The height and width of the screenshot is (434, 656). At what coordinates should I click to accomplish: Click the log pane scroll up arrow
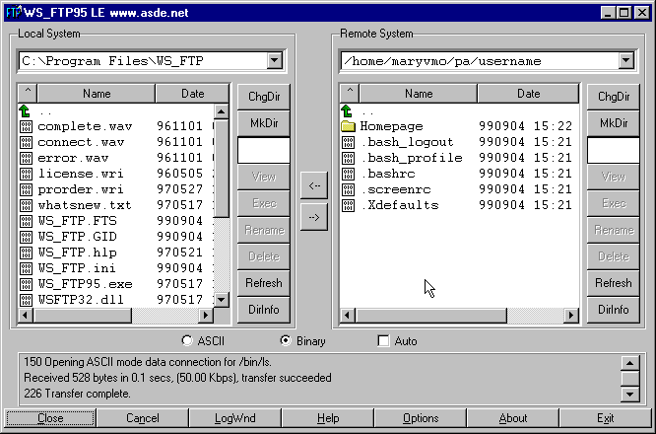click(629, 363)
